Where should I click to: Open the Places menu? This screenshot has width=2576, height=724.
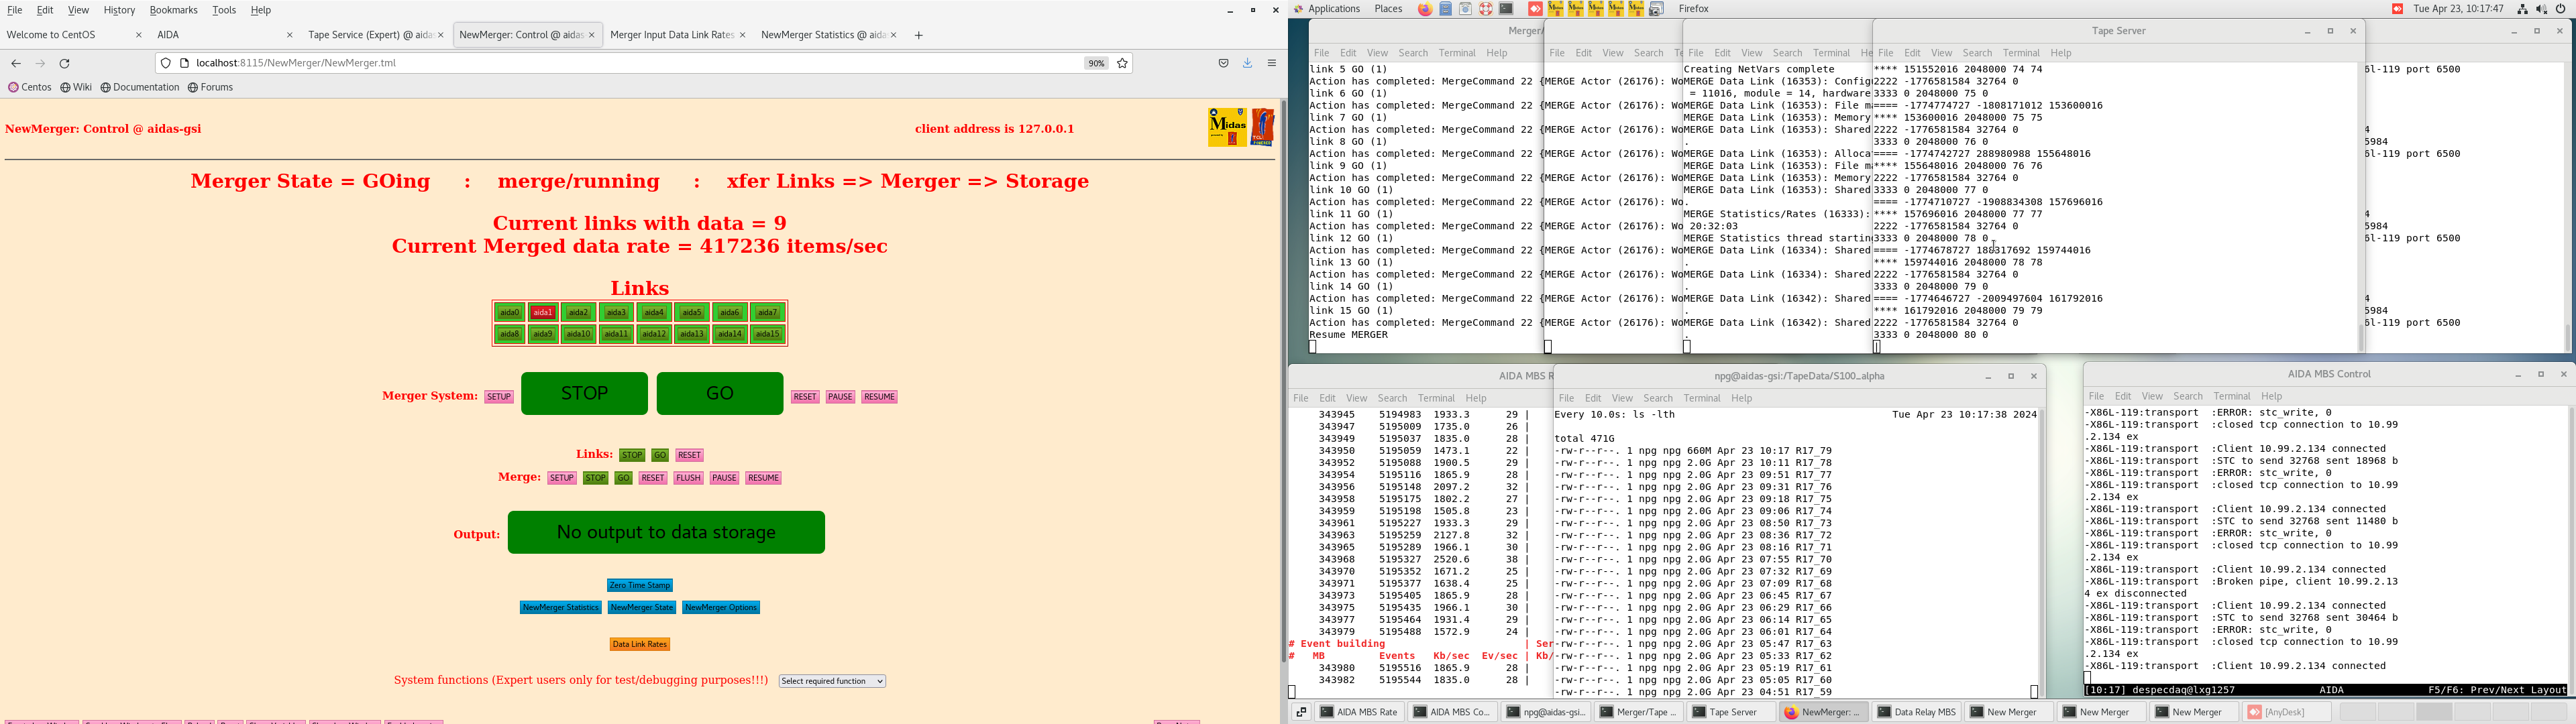1388,9
